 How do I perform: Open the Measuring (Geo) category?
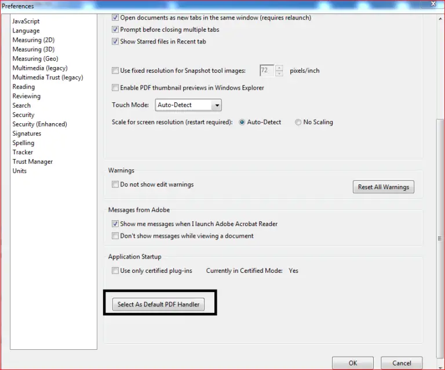click(x=35, y=58)
